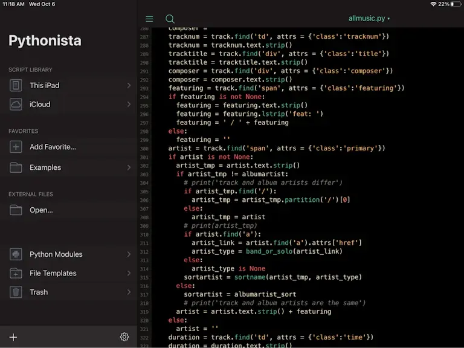Open the File Templates row
464x348 pixels.
tap(68, 273)
